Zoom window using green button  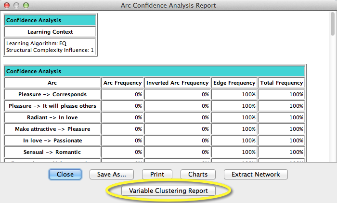pos(26,5)
